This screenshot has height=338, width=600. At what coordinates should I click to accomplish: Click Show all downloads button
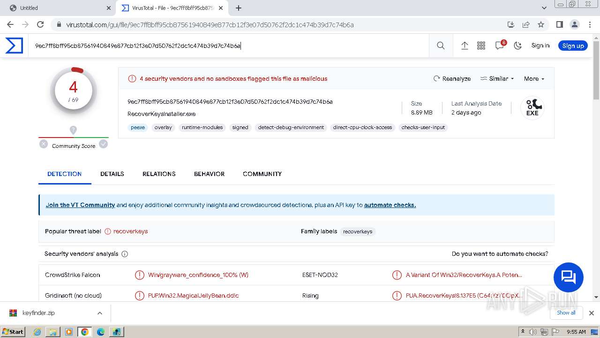[x=566, y=313]
